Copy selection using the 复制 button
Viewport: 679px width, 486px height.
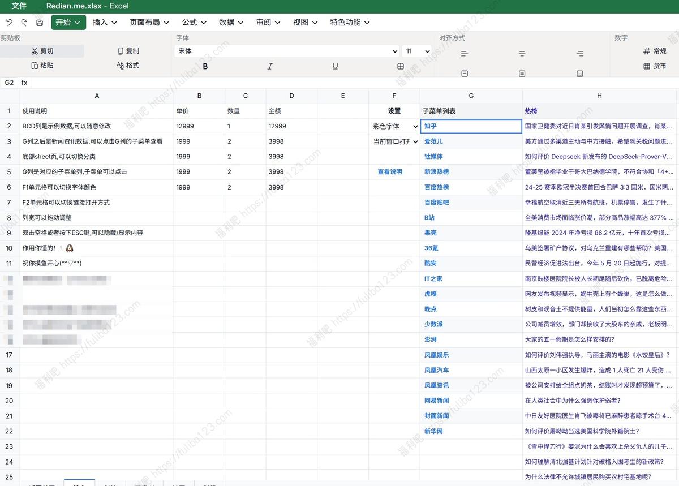tap(128, 51)
